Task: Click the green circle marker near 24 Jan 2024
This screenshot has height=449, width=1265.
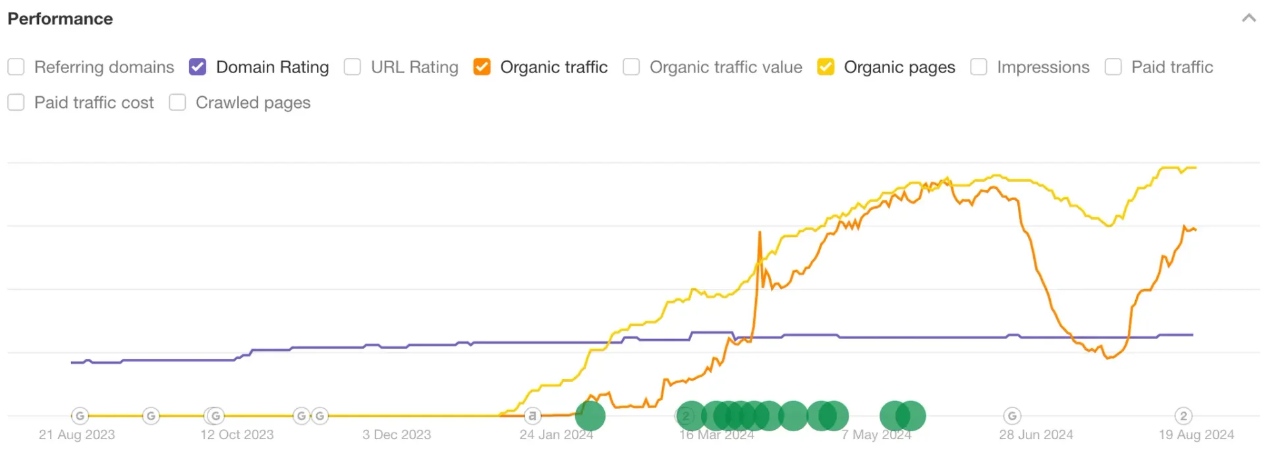Action: coord(590,416)
